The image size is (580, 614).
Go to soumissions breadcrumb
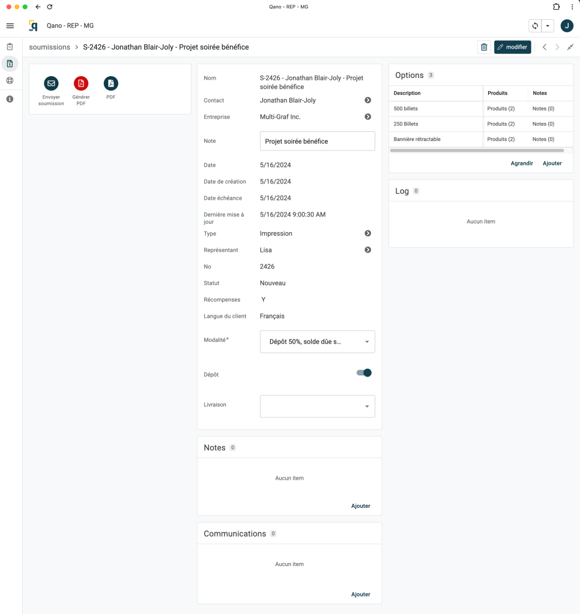tap(49, 47)
